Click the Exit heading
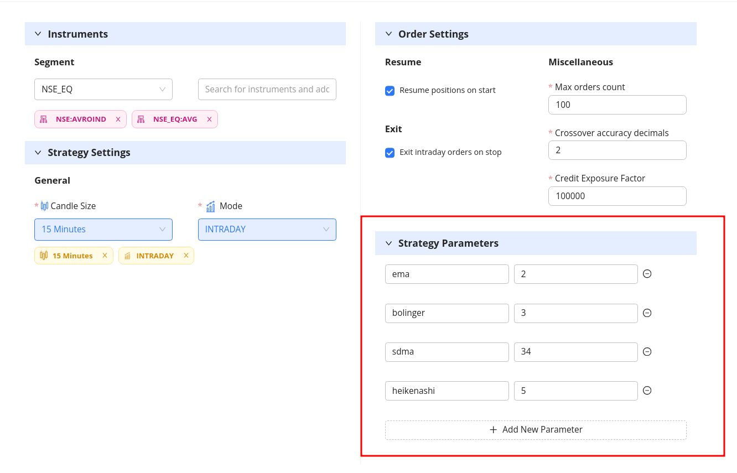The image size is (737, 473). click(393, 129)
